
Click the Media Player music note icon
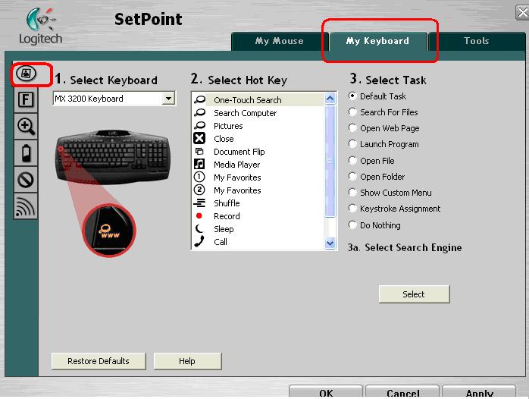point(199,164)
